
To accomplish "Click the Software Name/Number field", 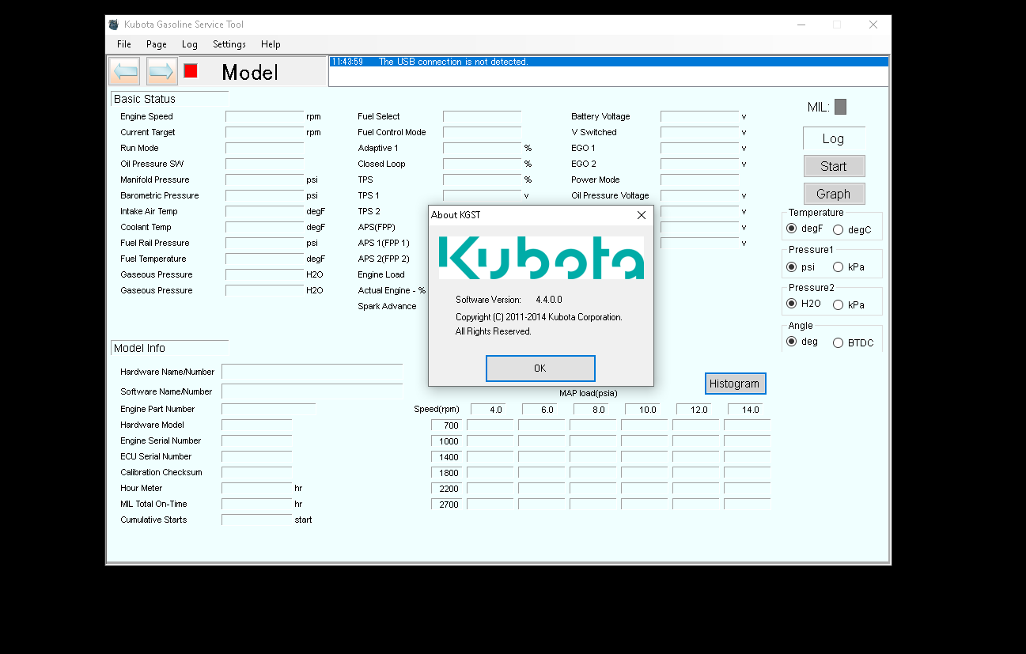I will point(312,391).
